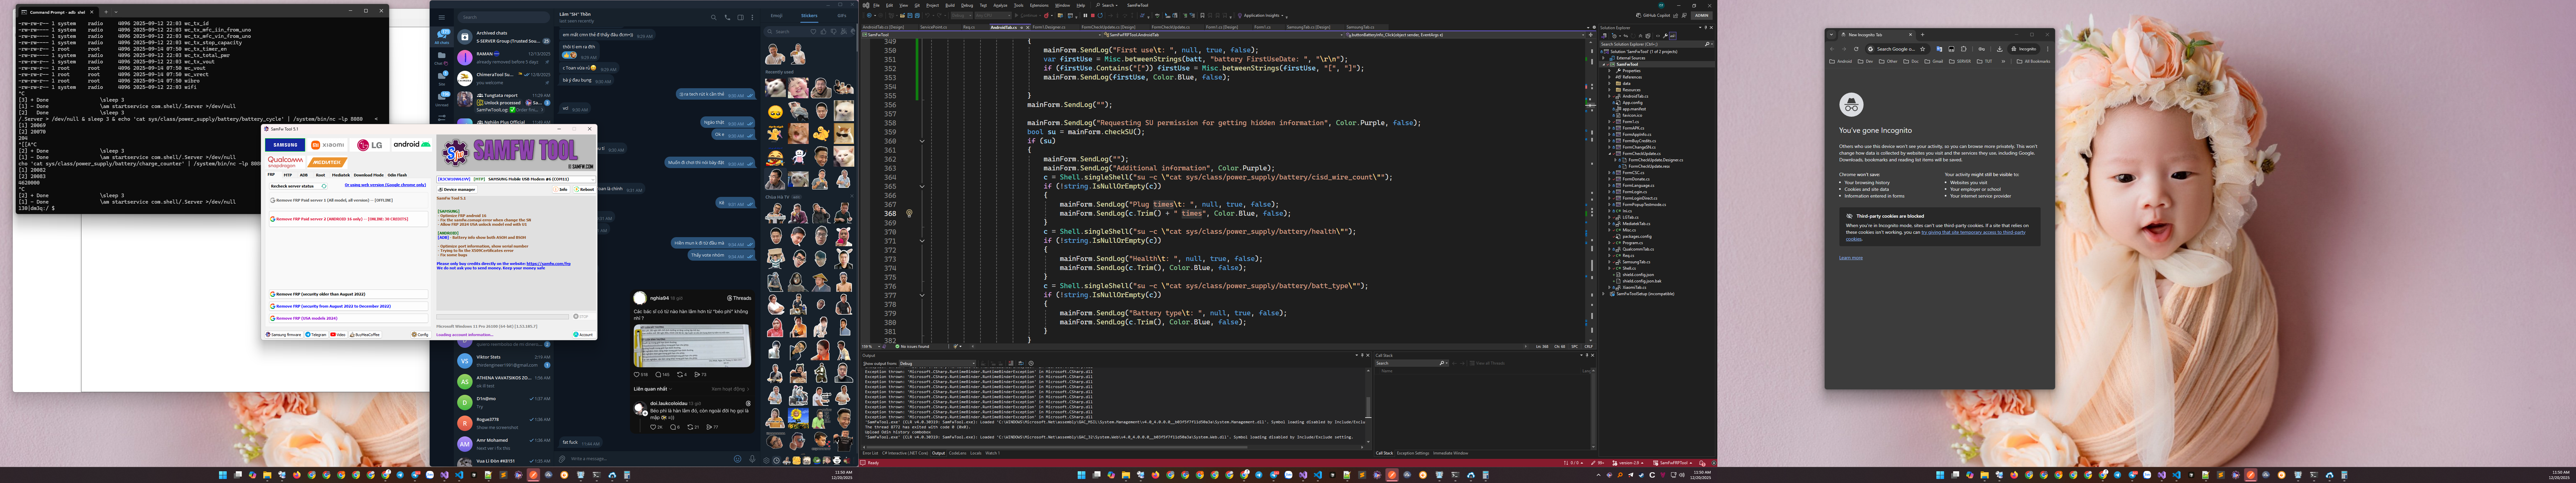Open the Extensions menu in Visual Studio
2576x483 pixels.
tap(1039, 5)
